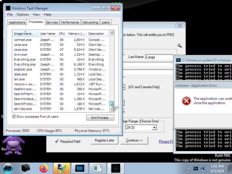Image resolution: width=232 pixels, height=174 pixels.
Task: Click the process list scrollbar thumb
Action: (111, 103)
